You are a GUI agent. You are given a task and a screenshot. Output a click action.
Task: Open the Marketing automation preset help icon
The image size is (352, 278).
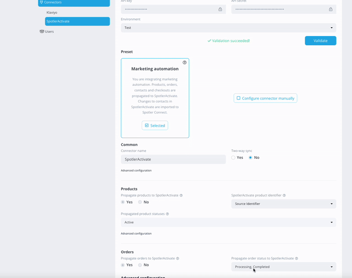[x=184, y=62]
